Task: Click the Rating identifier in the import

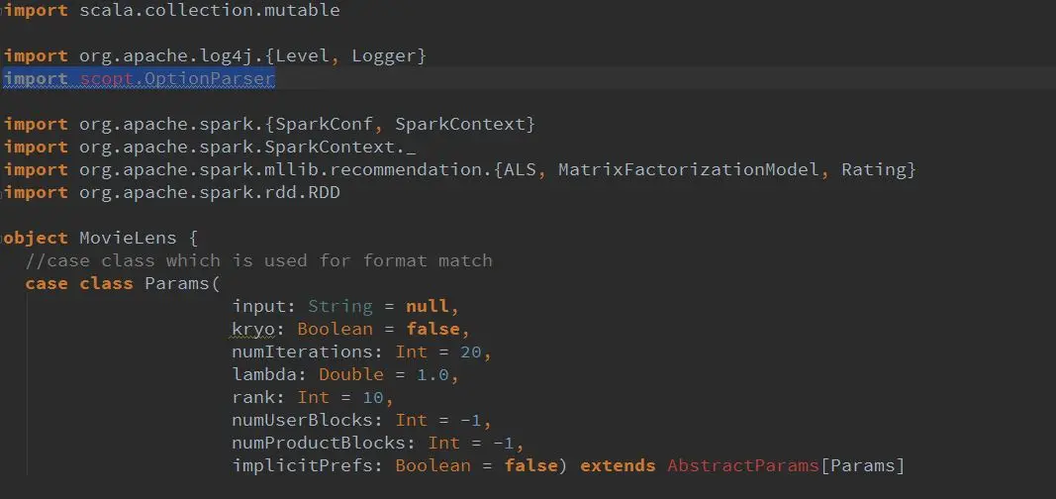Action: tap(873, 169)
